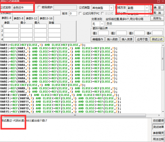165x142 pixels.
Task: Expand the 画线方法 dropdown set to 副图
Action: [138, 8]
